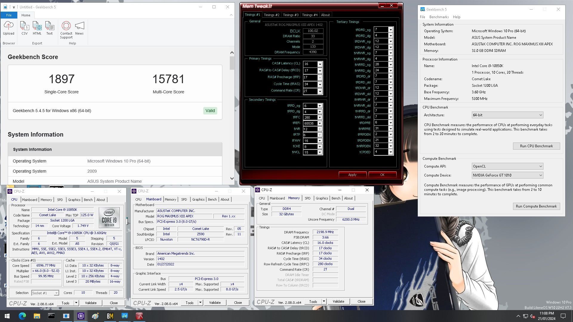Minimize the Mem TweakIt window
The height and width of the screenshot is (322, 573).
click(x=382, y=6)
